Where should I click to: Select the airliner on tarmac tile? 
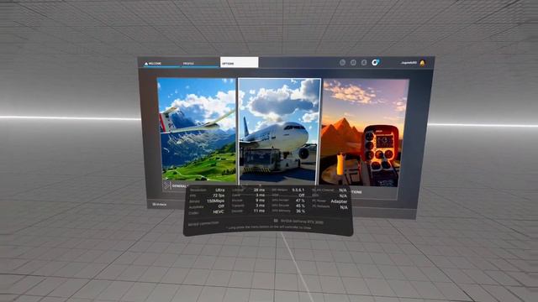(x=280, y=132)
